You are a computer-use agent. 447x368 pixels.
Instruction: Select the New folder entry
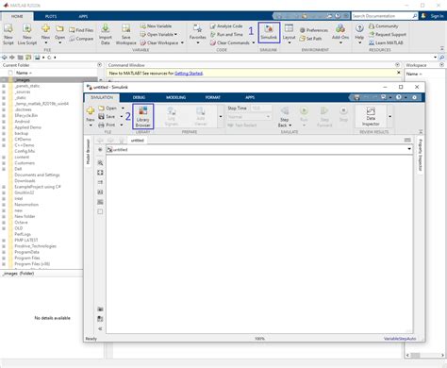click(25, 216)
